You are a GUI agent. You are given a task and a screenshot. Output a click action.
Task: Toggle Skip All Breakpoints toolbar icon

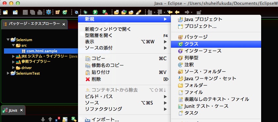[x=77, y=12]
